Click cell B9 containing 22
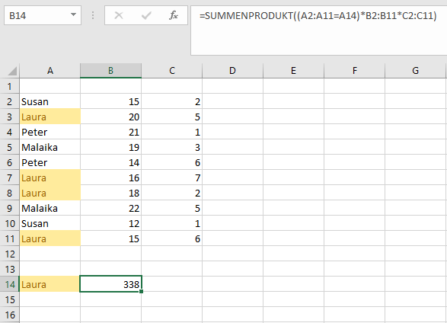The height and width of the screenshot is (323, 447). click(x=111, y=208)
